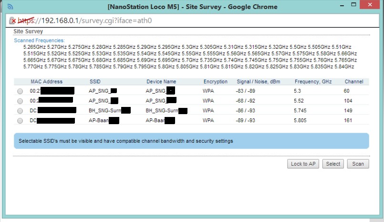Image resolution: width=384 pixels, height=222 pixels.
Task: Click channel number 60
Action: [346, 91]
